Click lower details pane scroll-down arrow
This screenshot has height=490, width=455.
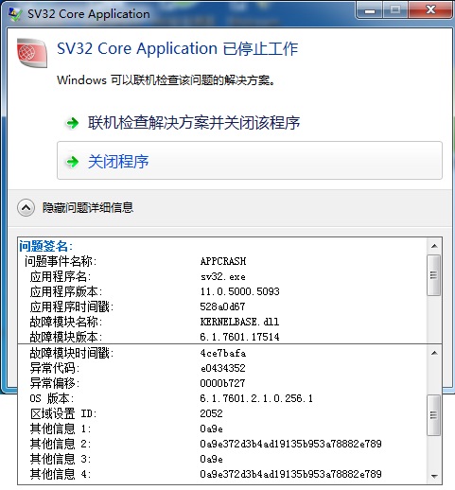click(x=434, y=476)
